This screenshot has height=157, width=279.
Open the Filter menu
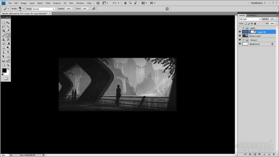pos(48,3)
